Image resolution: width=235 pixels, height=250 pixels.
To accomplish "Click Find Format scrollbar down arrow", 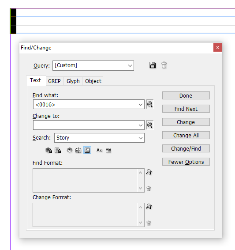I will 141,188.
